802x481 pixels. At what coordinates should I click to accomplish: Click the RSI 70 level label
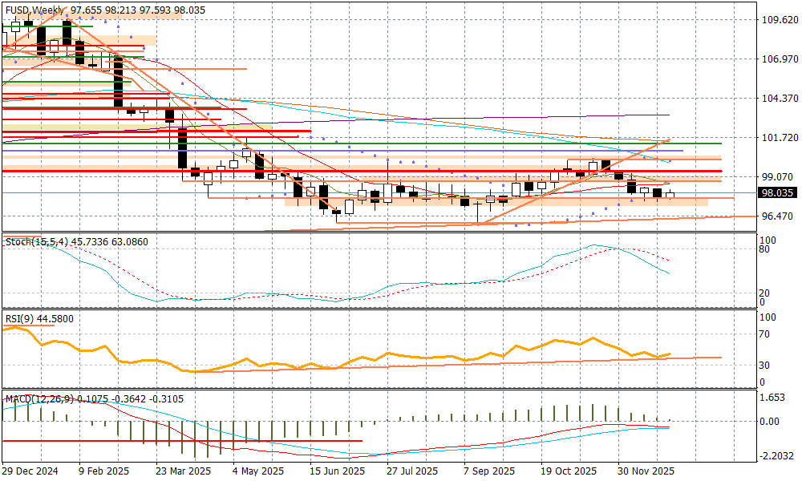click(766, 333)
